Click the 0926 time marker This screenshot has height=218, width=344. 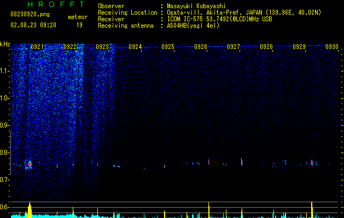(x=201, y=46)
